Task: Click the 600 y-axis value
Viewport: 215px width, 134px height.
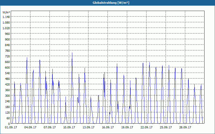Action: (8, 68)
